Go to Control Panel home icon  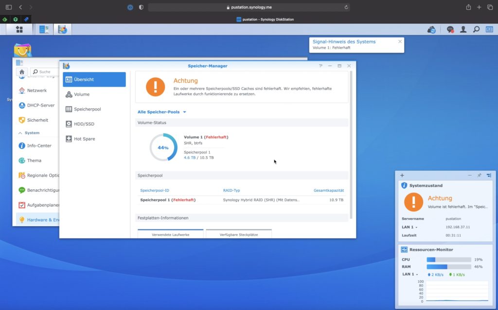pos(22,72)
